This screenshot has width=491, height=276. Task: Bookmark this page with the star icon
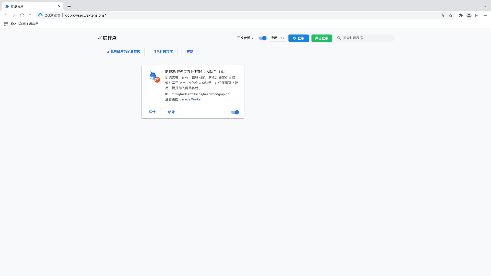pos(451,15)
